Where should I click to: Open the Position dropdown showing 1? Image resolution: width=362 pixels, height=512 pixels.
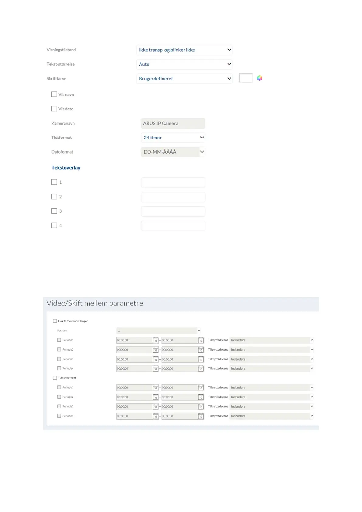[x=158, y=330]
